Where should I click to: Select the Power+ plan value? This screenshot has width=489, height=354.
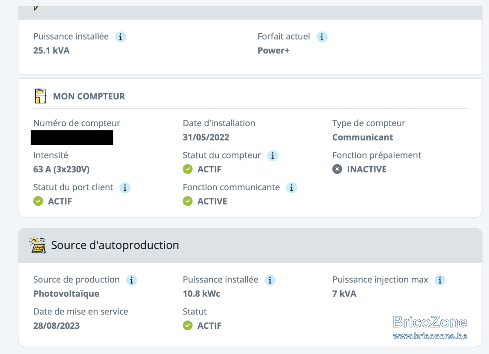273,51
